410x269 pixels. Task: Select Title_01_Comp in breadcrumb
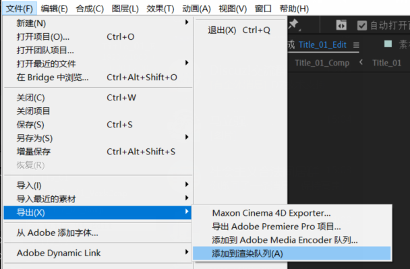pyautogui.click(x=322, y=63)
